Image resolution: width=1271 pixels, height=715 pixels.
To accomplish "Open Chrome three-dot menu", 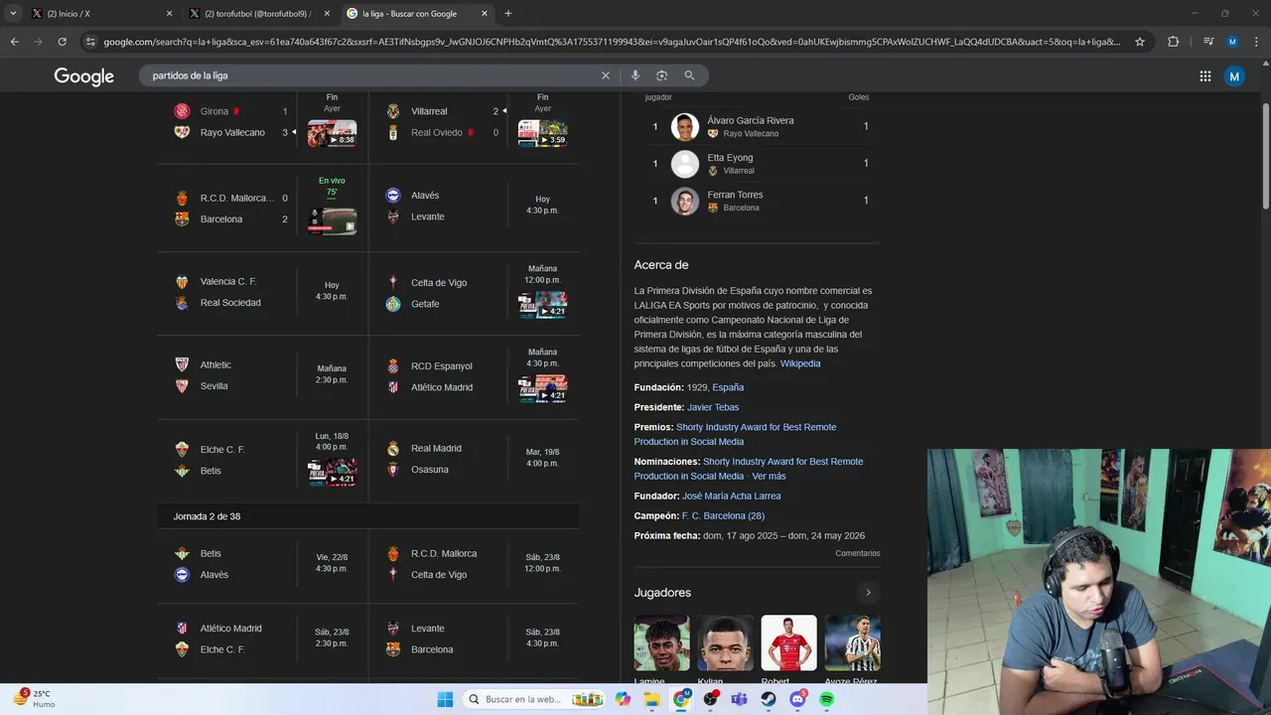I will [1257, 42].
